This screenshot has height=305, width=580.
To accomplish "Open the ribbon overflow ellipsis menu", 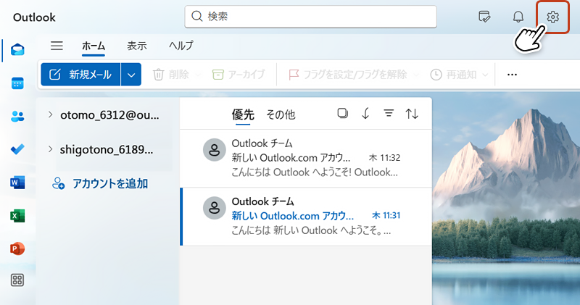I will [512, 75].
